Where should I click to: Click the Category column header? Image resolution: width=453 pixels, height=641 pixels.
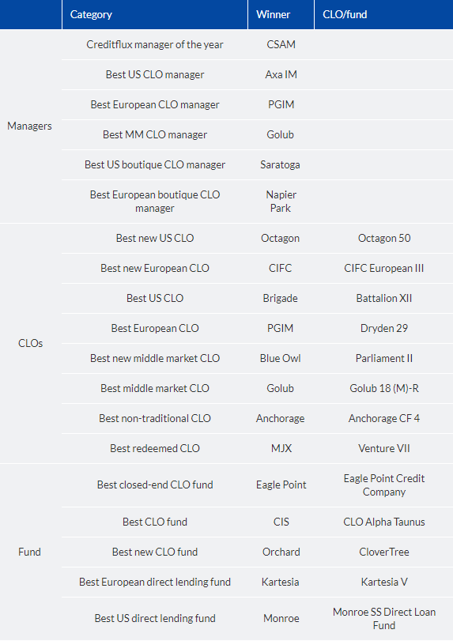(154, 14)
